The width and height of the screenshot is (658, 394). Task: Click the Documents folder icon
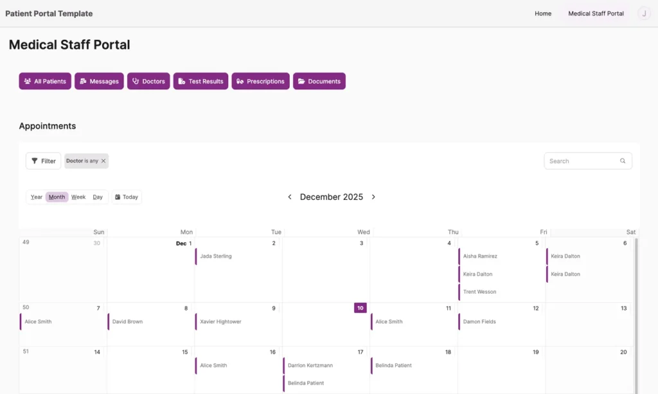(x=301, y=82)
